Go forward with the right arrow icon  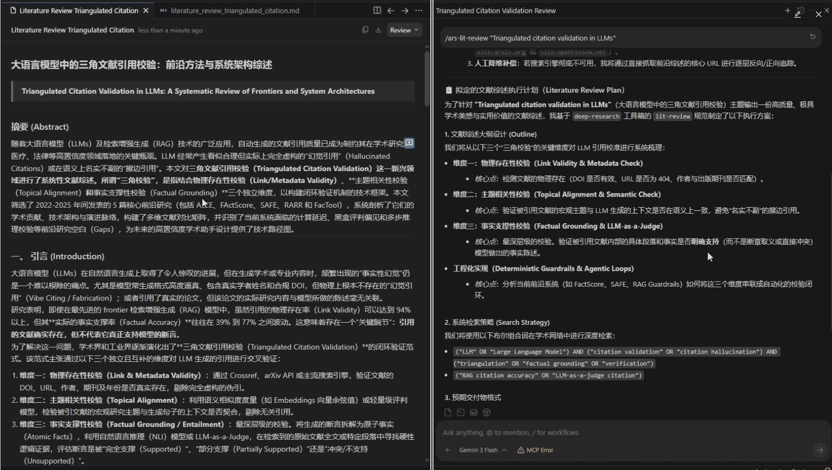(405, 11)
